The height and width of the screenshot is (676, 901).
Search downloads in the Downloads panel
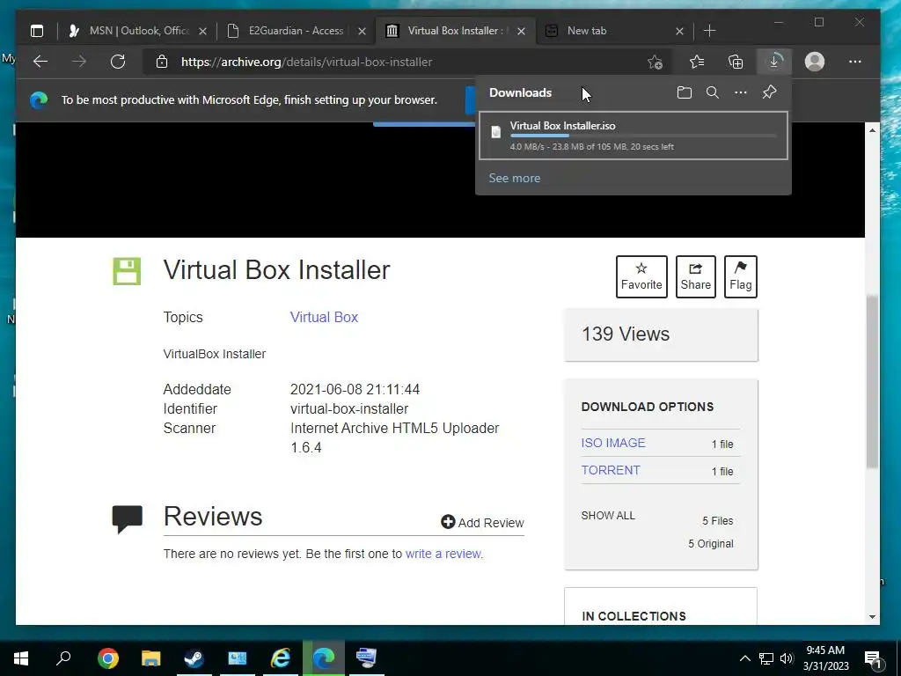pos(713,92)
